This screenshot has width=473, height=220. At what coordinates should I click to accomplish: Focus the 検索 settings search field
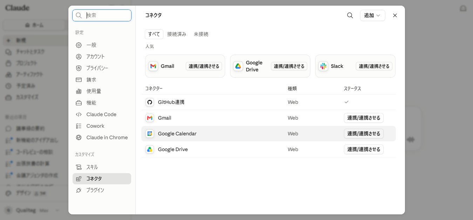pyautogui.click(x=102, y=15)
